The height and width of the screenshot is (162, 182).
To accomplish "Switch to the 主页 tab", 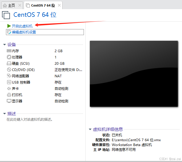I will (12, 5).
